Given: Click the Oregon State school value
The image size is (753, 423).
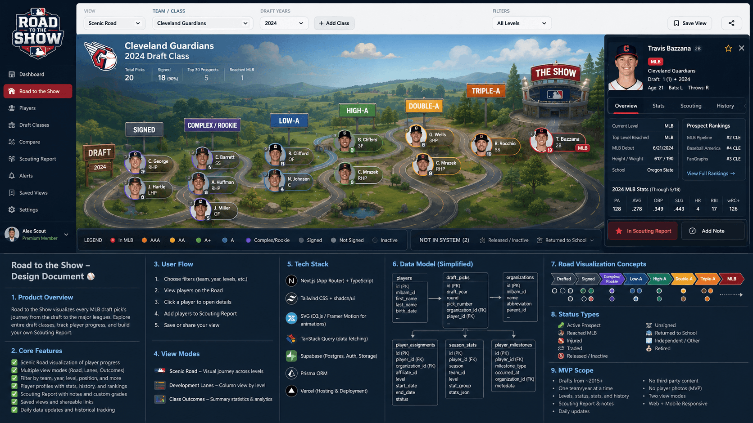Looking at the screenshot, I should (660, 170).
